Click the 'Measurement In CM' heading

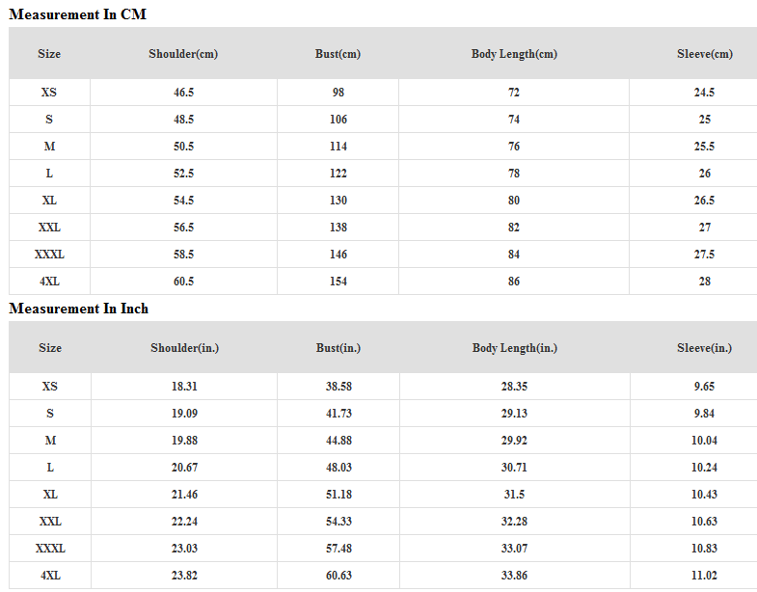(x=78, y=14)
